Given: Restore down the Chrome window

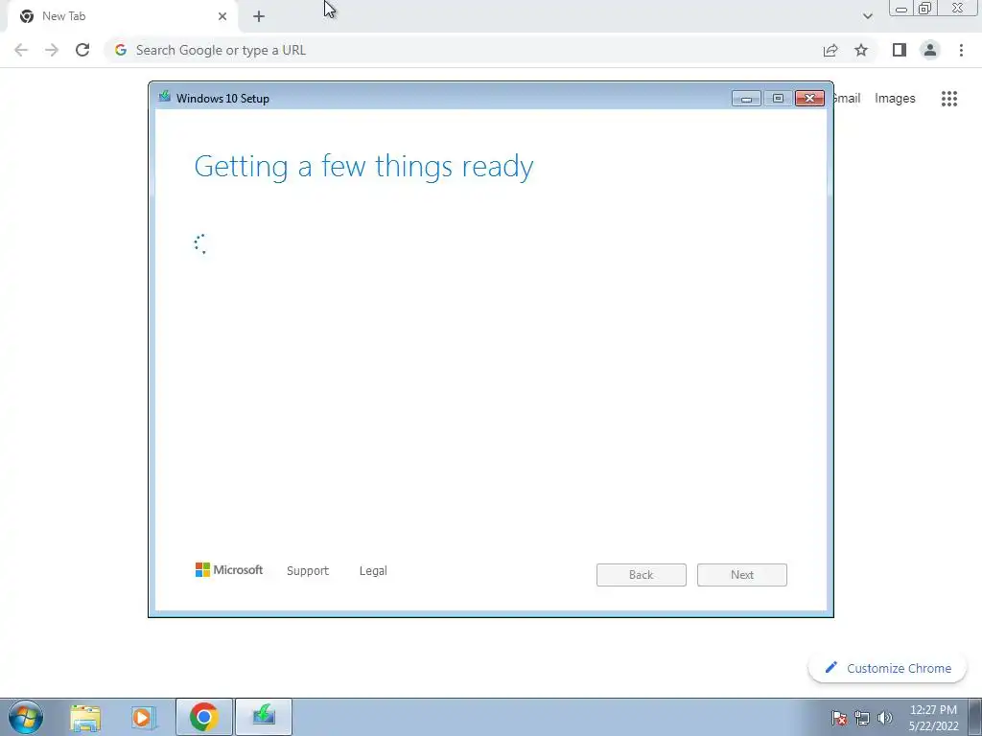Looking at the screenshot, I should click(925, 9).
